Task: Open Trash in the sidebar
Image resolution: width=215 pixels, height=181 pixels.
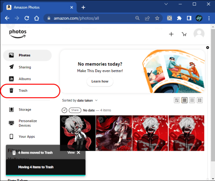Action: click(x=23, y=90)
